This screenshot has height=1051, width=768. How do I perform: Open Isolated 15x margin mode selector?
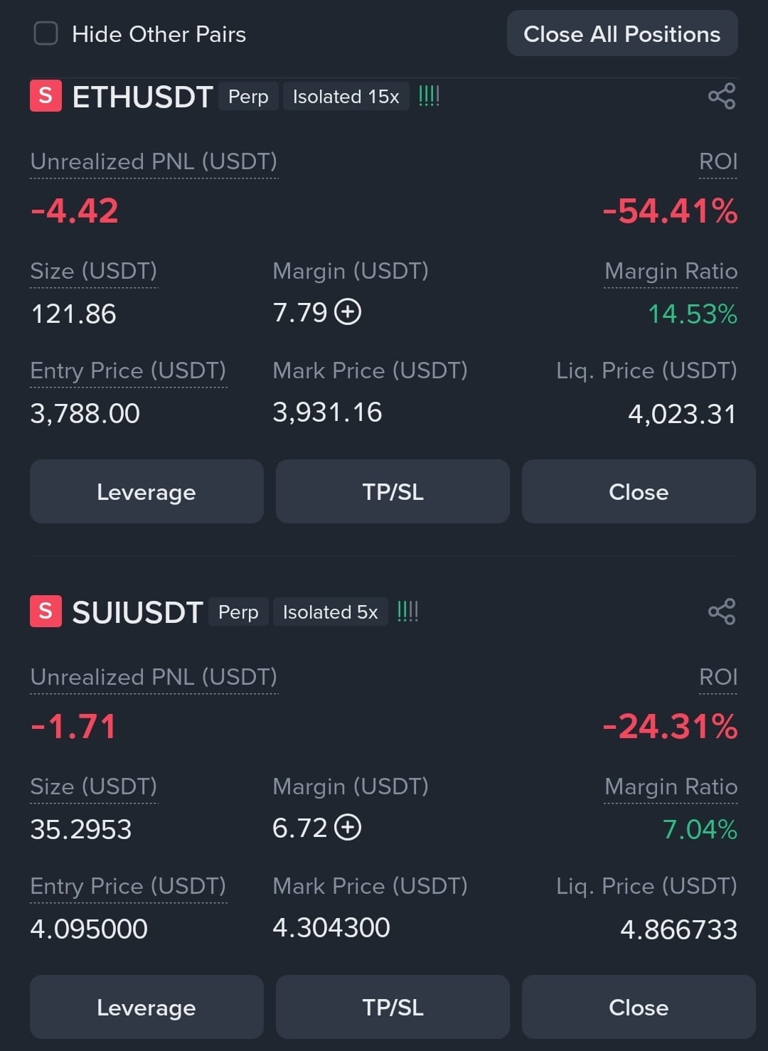[346, 97]
